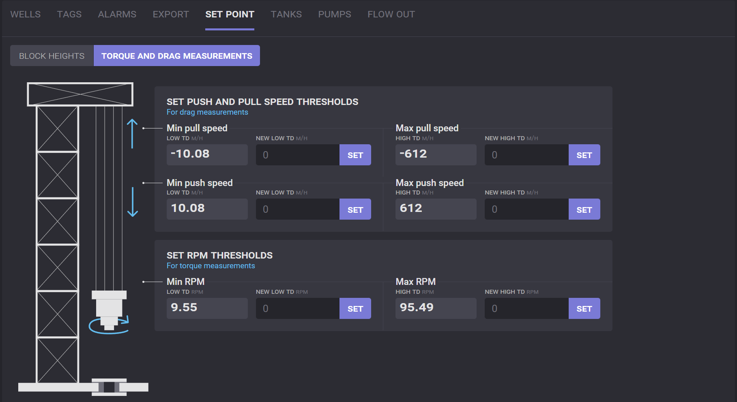Select Torque and Drag Measurements sub-tab
This screenshot has height=402, width=737.
point(177,56)
